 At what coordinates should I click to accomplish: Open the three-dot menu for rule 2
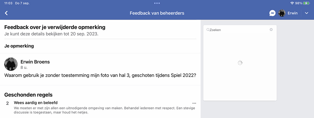194,103
